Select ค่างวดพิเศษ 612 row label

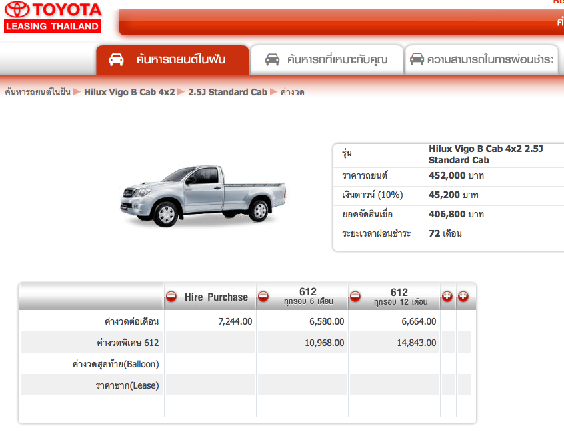click(x=128, y=343)
